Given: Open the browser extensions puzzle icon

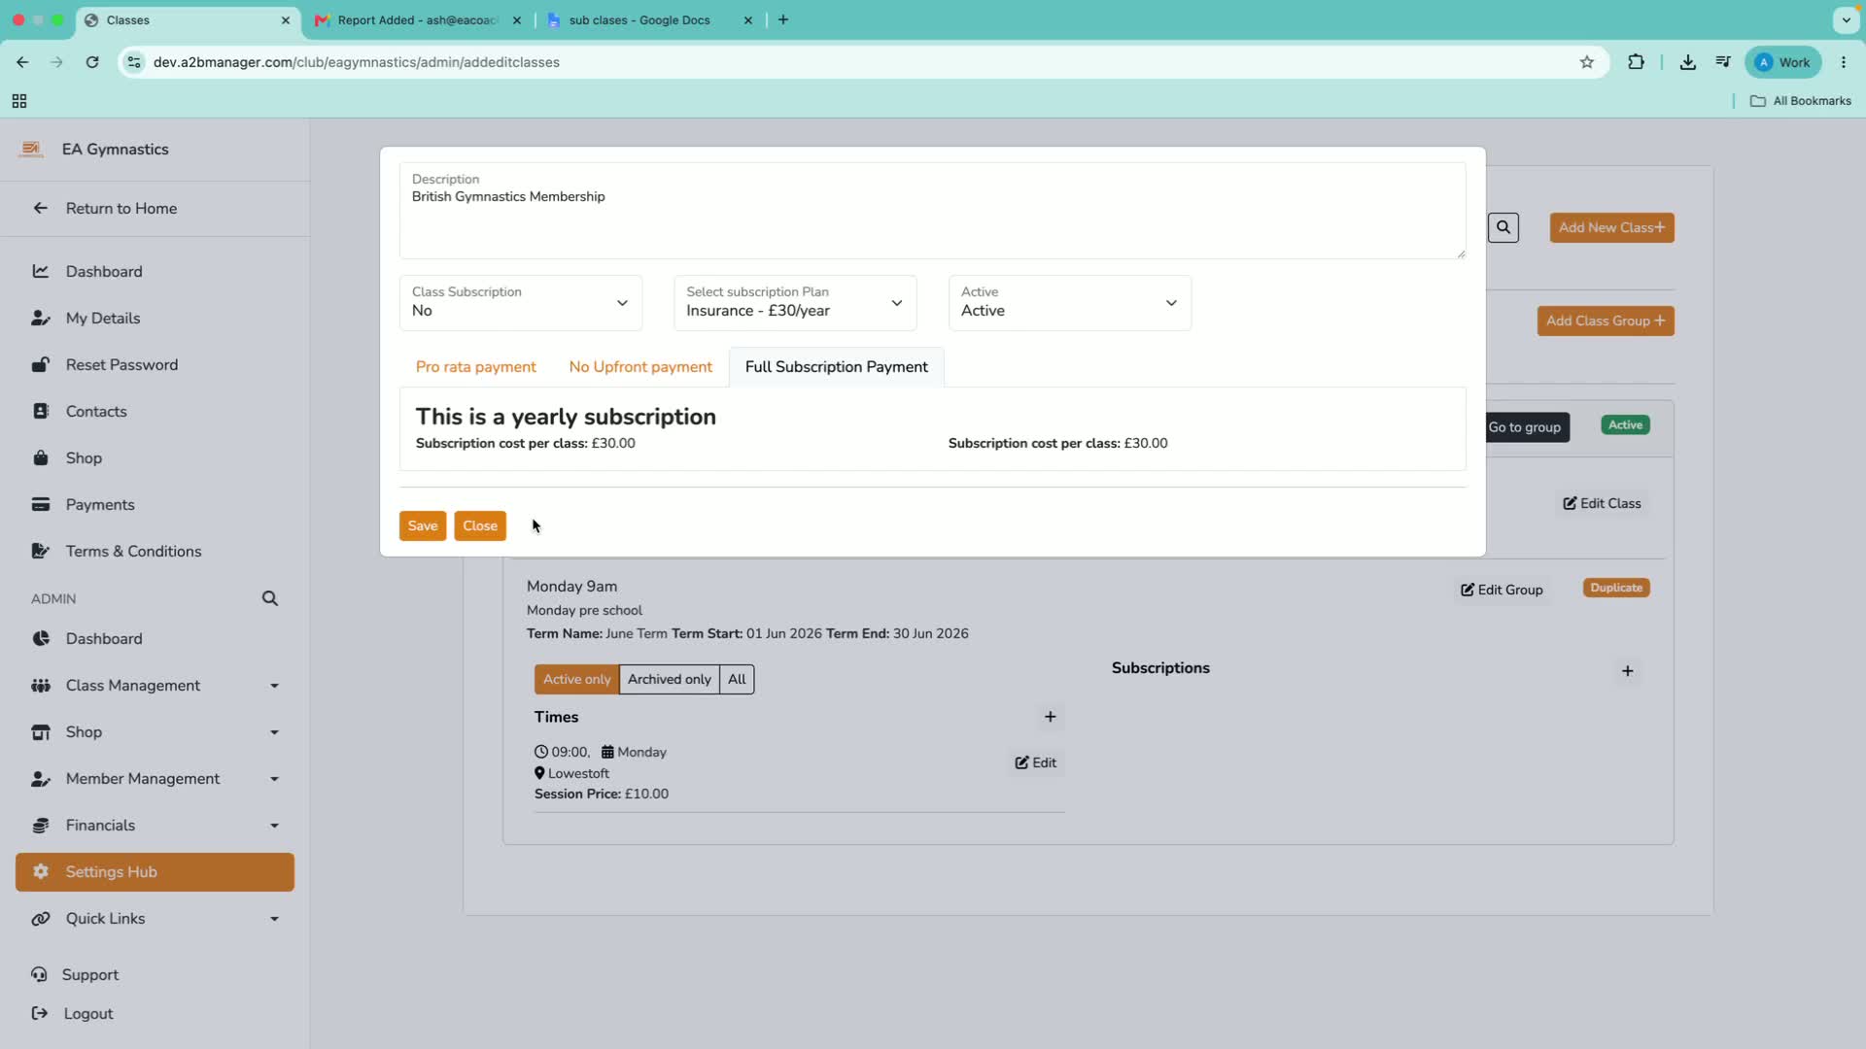Looking at the screenshot, I should (1637, 62).
